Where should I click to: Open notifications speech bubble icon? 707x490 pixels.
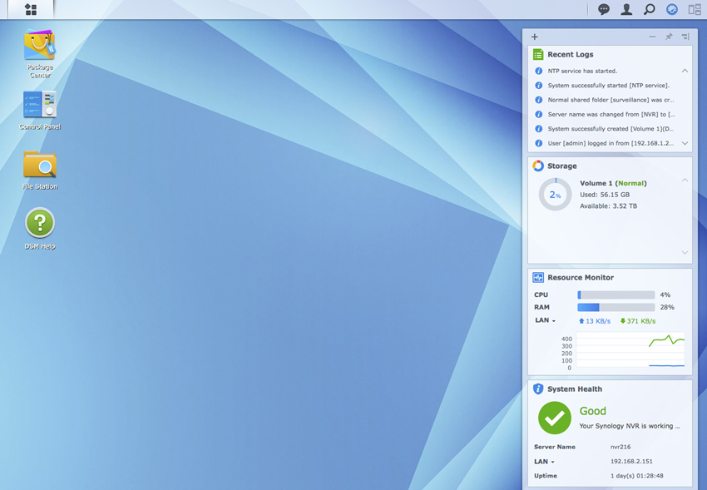[603, 9]
